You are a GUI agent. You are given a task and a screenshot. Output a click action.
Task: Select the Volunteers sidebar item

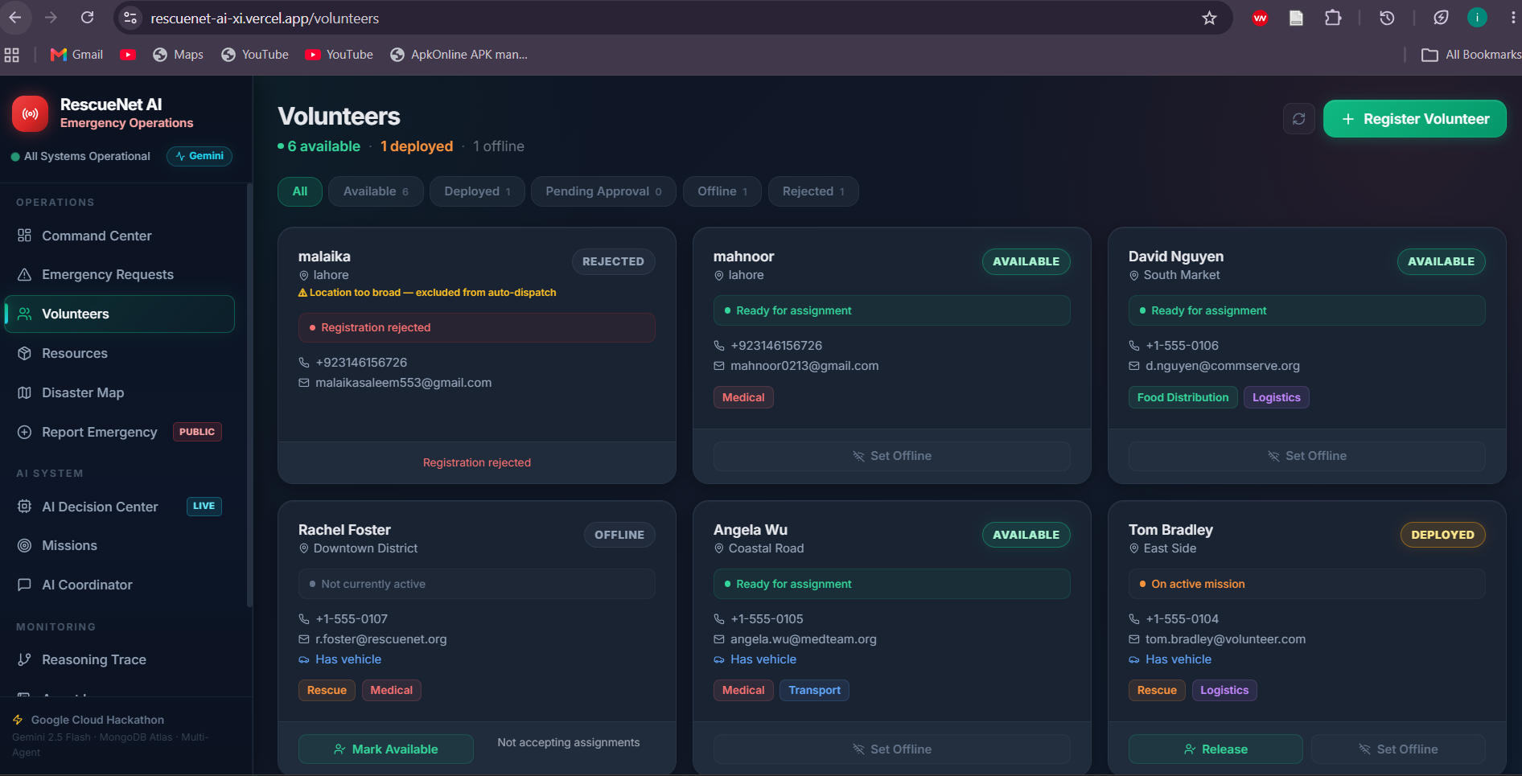coord(120,314)
